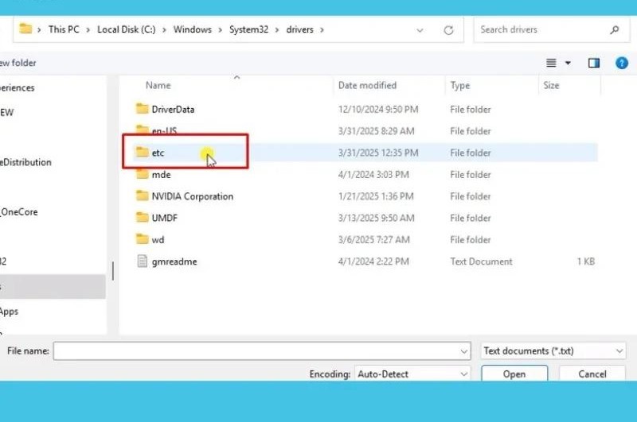This screenshot has width=637, height=422.
Task: Select the wd folder icon
Action: 142,239
